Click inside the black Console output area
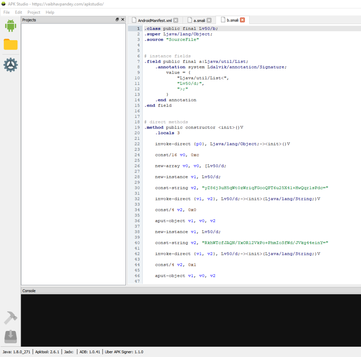 pyautogui.click(x=190, y=320)
